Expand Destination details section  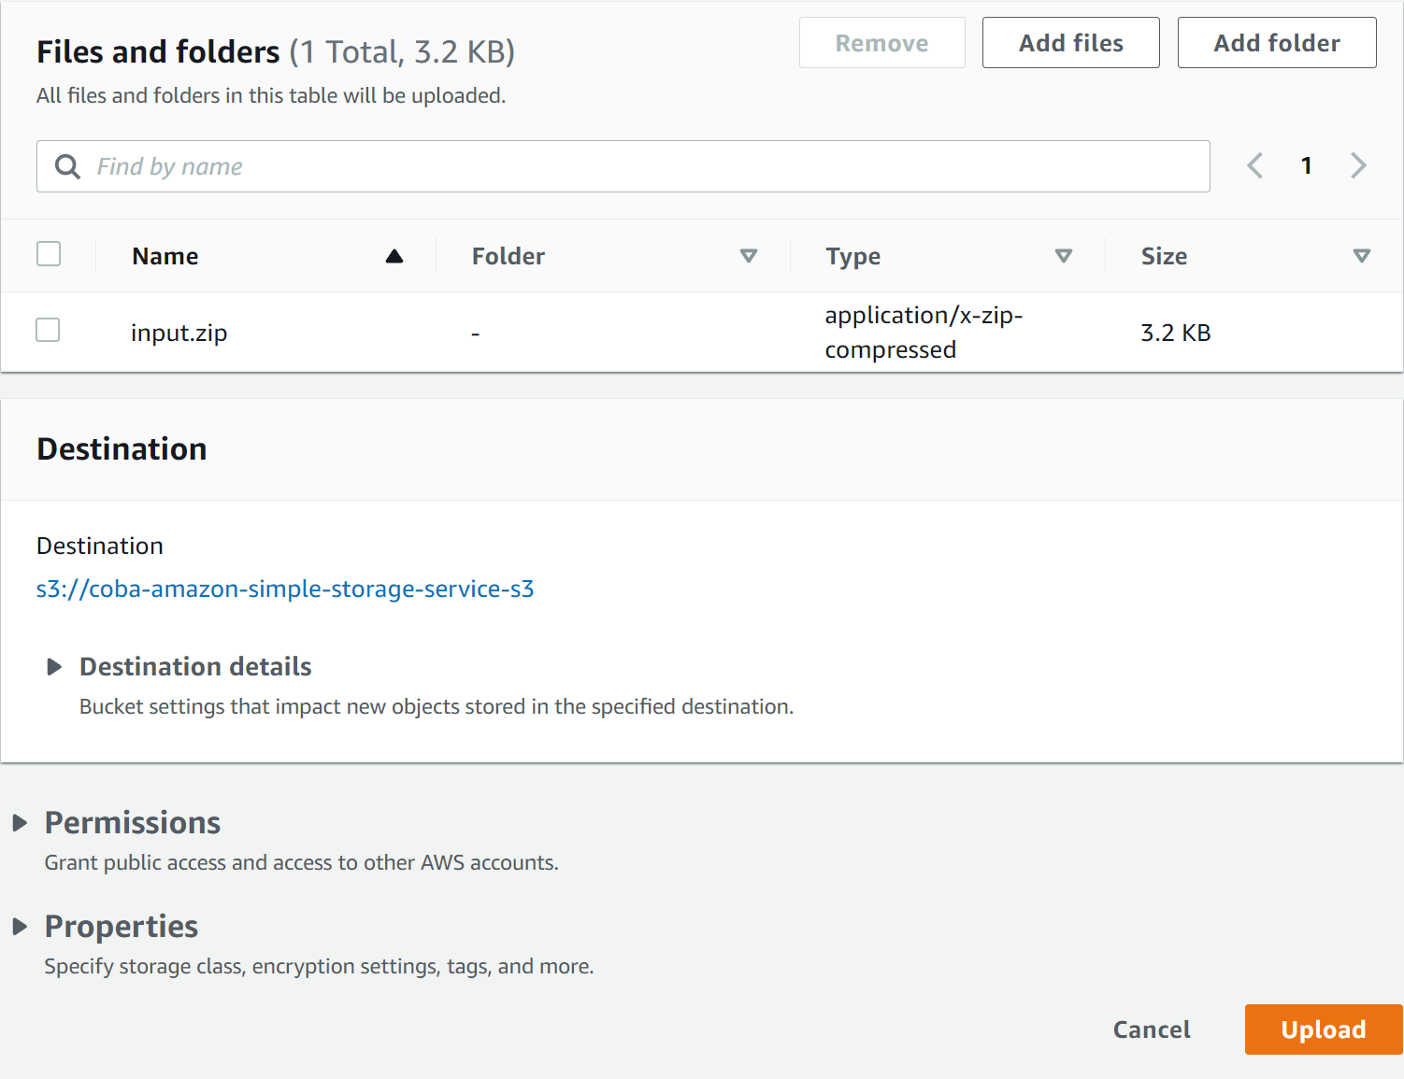(54, 667)
